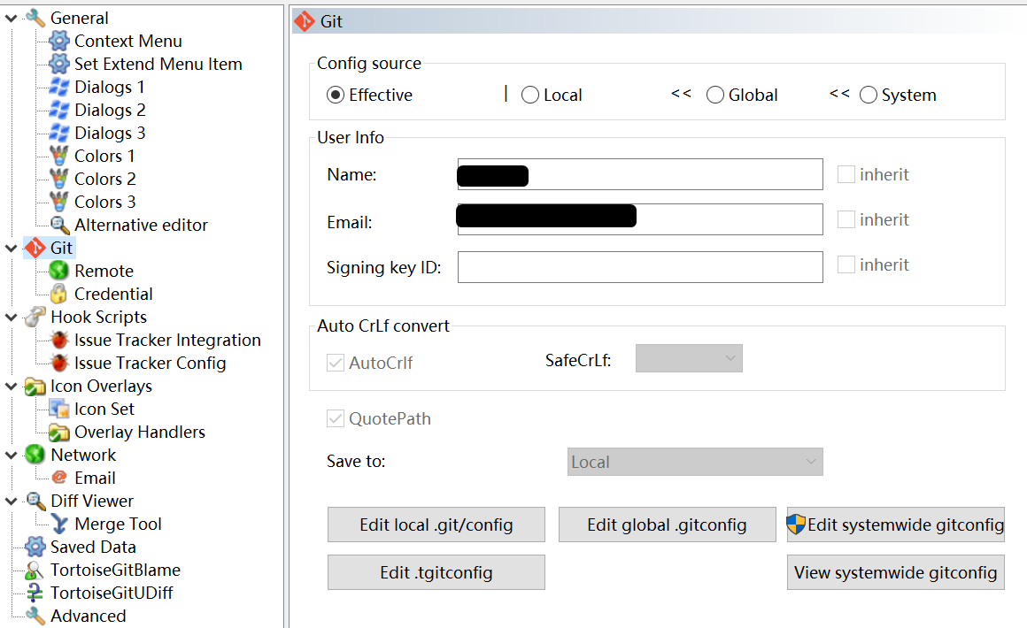This screenshot has width=1027, height=628.
Task: Select the Local config source radio
Action: (530, 95)
